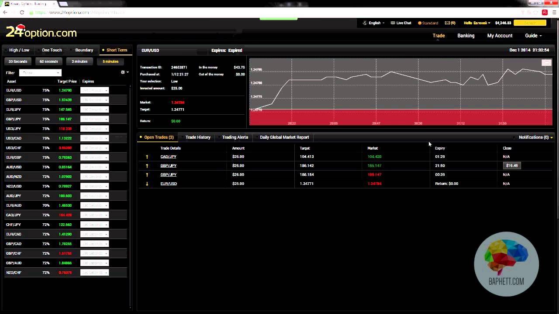This screenshot has width=559, height=314.
Task: Click the down arrow of EUR/USD trade
Action: [x=147, y=184]
